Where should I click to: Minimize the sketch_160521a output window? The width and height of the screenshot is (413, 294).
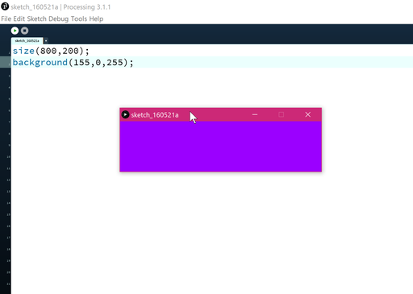point(255,114)
